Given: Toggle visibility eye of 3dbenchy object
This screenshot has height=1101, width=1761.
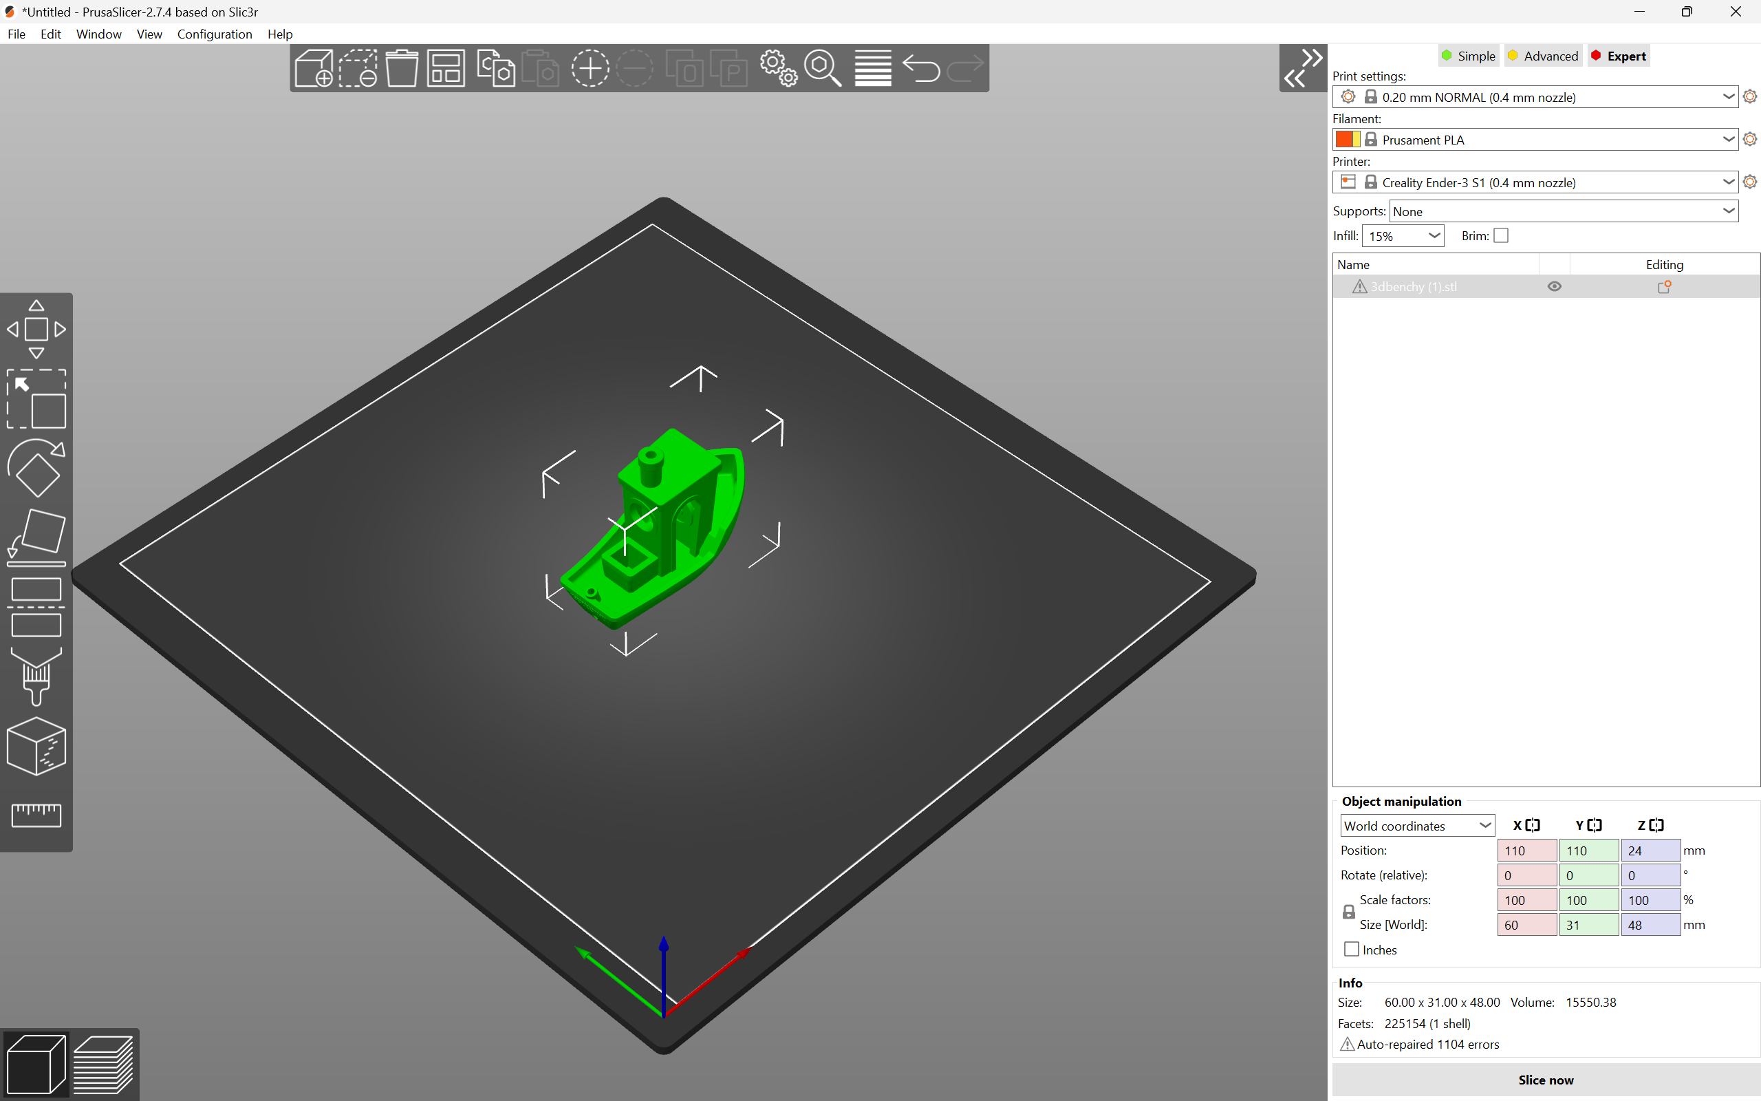Looking at the screenshot, I should tap(1555, 287).
